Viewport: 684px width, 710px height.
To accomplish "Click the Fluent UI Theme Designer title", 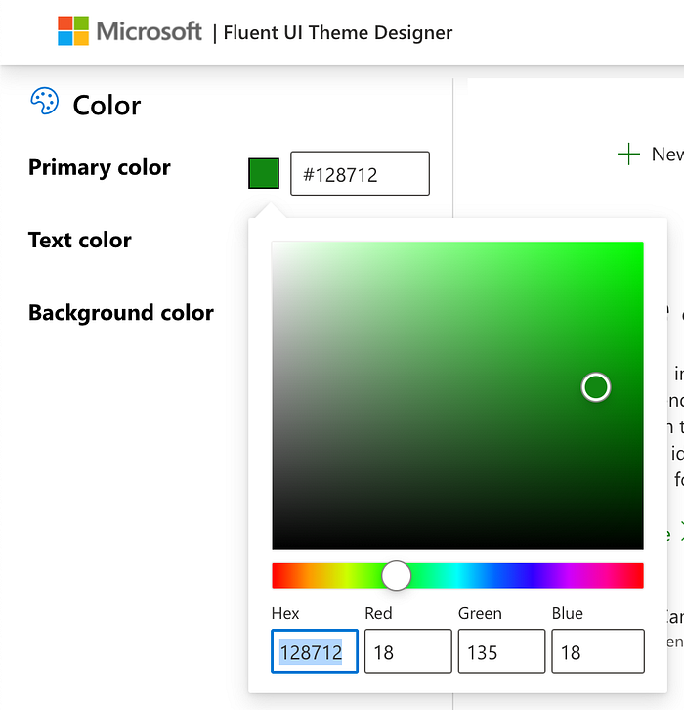I will point(338,33).
